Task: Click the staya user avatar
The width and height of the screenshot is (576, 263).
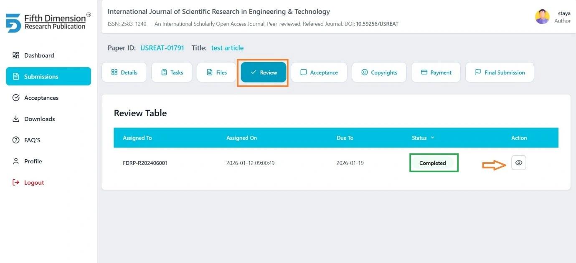Action: (542, 17)
